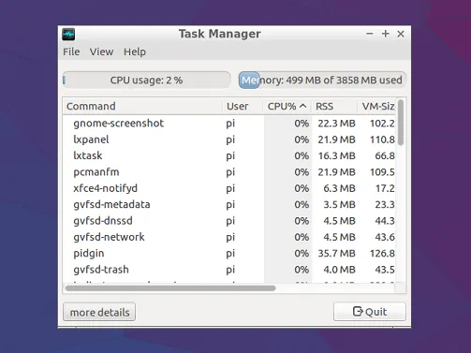Click the 6.3 MB RSS value

tap(339, 188)
